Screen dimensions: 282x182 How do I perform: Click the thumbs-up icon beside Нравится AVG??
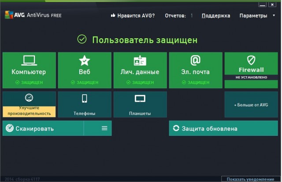coord(113,15)
